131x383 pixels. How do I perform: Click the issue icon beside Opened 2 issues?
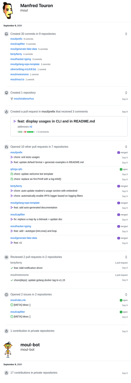pyautogui.click(x=6, y=295)
